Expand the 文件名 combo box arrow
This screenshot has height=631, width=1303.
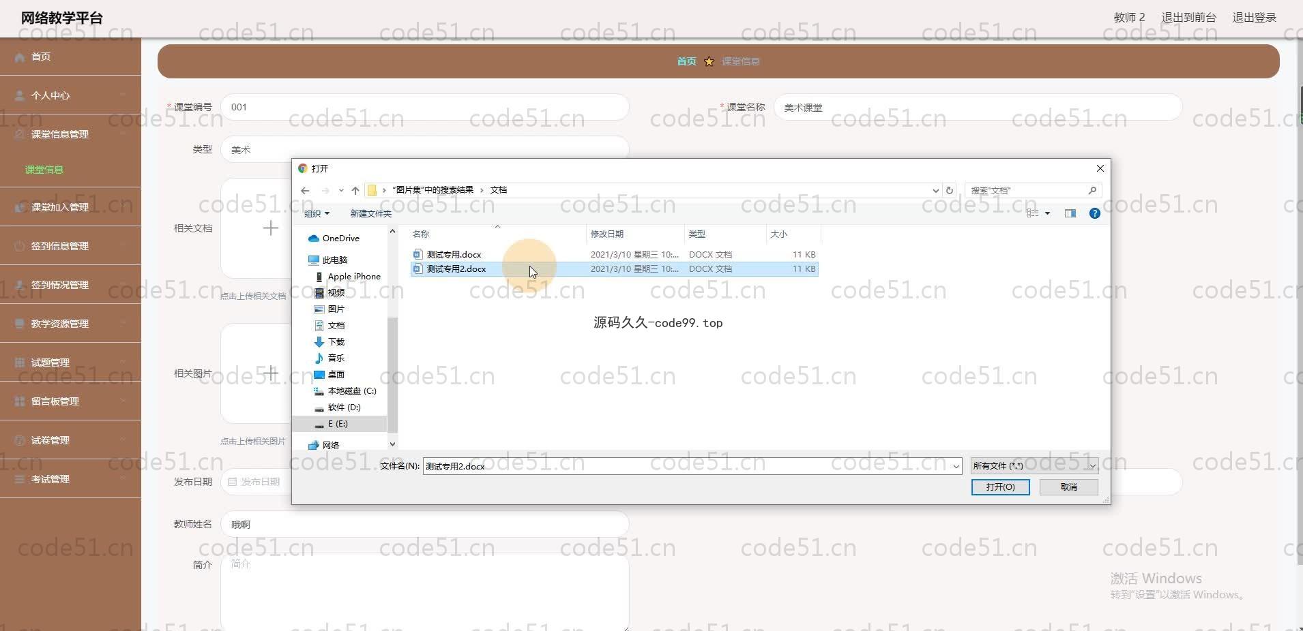coord(956,467)
